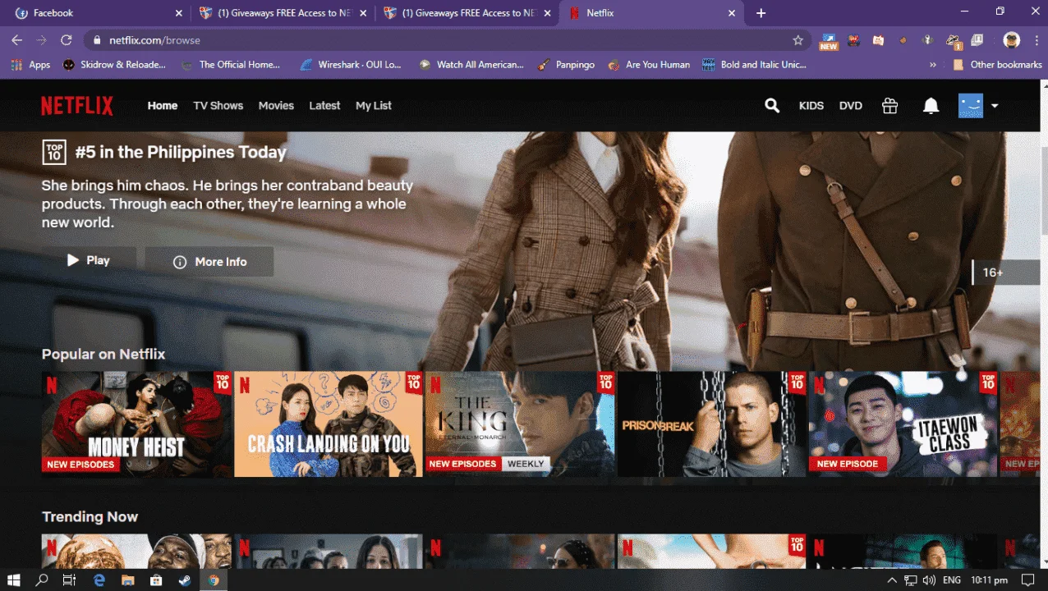Open the Itaewon Class thumbnail
1048x591 pixels.
click(x=903, y=424)
